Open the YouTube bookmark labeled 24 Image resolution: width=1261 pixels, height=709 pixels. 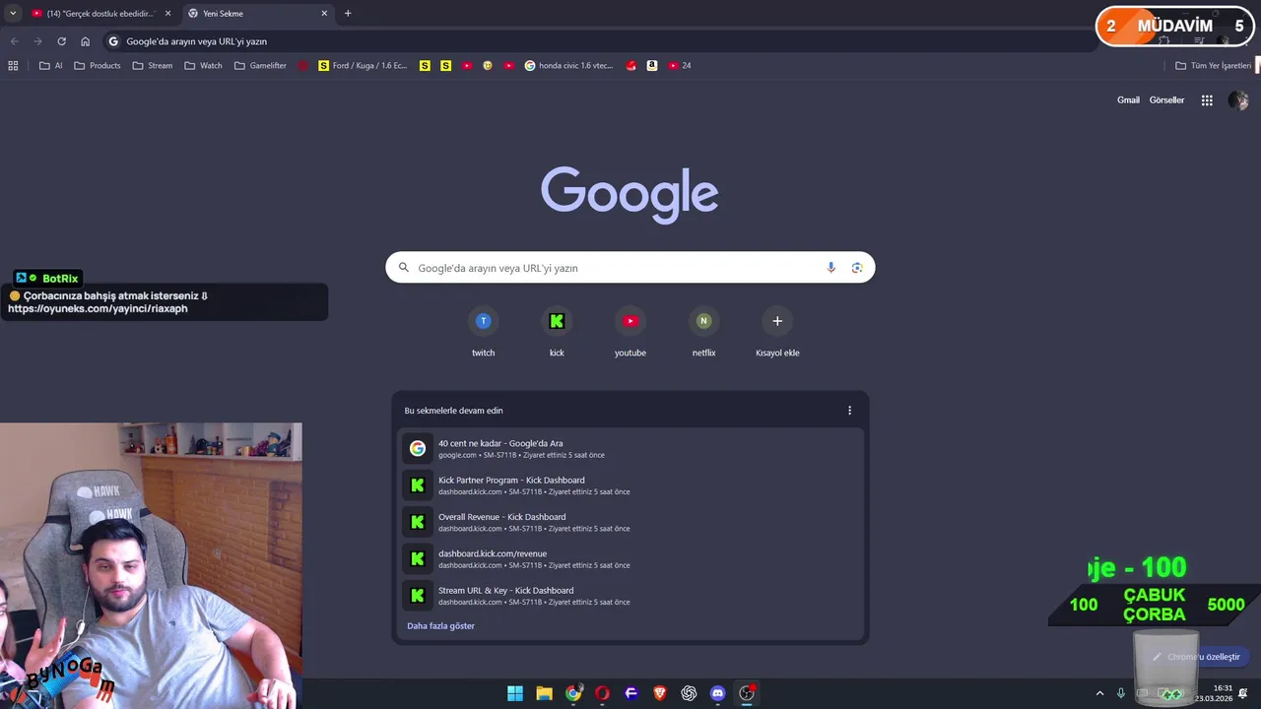tap(680, 66)
